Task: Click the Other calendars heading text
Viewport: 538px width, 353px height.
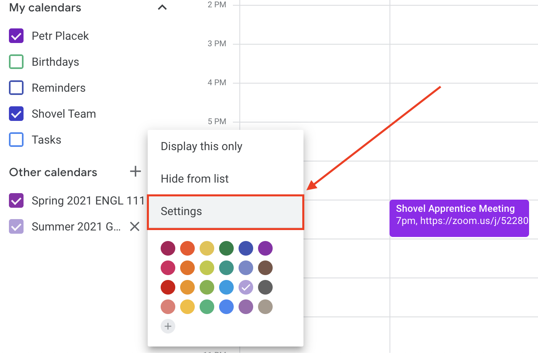Action: pyautogui.click(x=53, y=172)
